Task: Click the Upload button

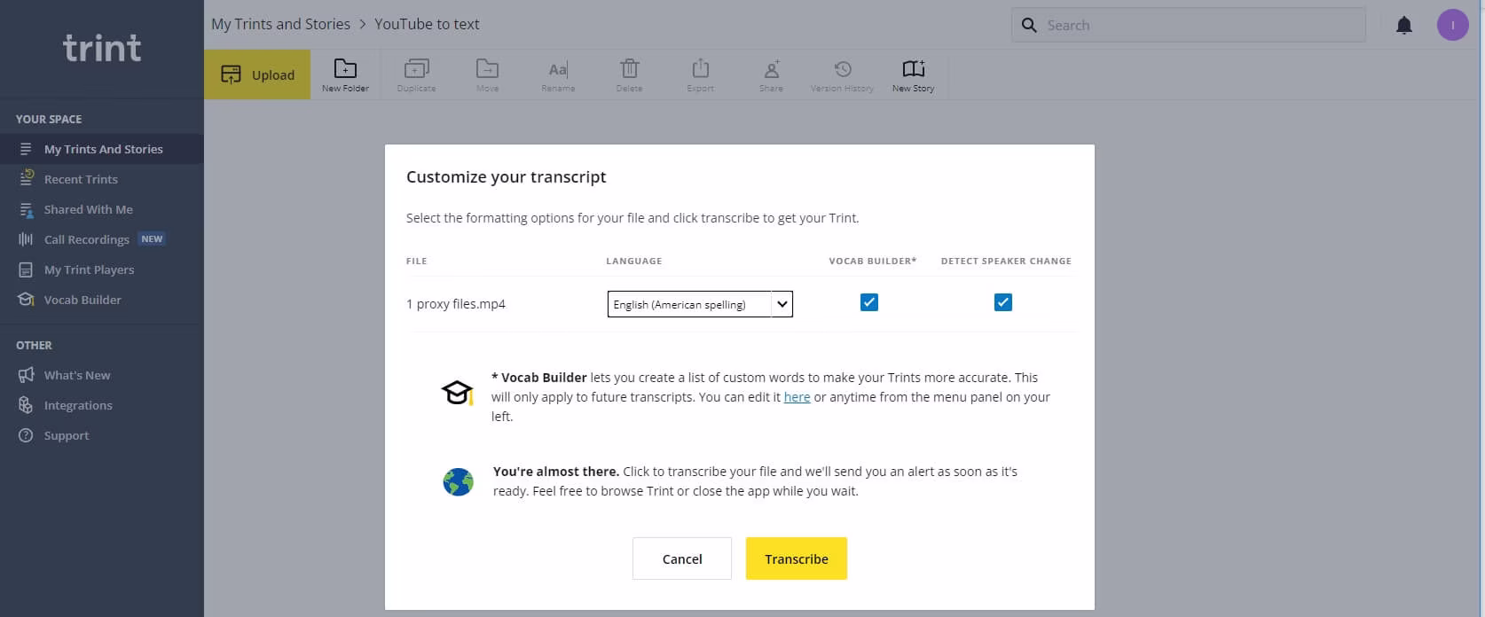Action: (257, 74)
